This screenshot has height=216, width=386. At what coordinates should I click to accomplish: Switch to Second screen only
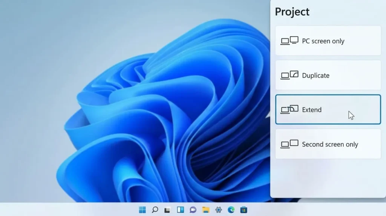click(328, 144)
